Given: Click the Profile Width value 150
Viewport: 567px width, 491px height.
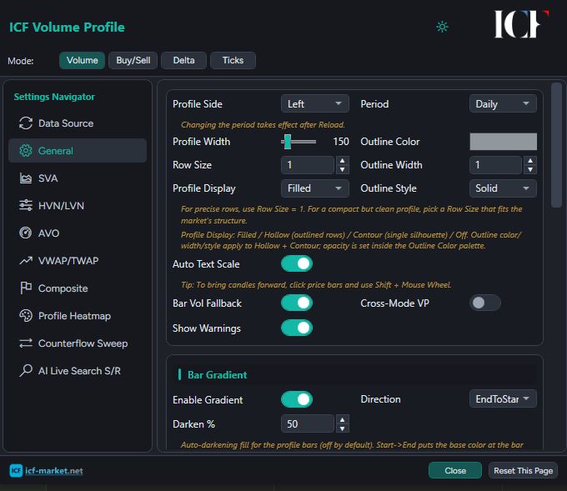Looking at the screenshot, I should pyautogui.click(x=341, y=142).
